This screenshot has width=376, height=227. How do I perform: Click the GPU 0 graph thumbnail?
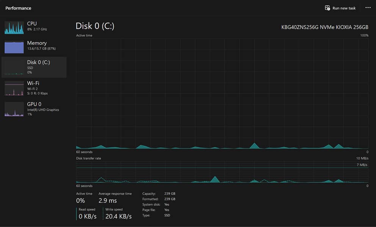point(14,109)
